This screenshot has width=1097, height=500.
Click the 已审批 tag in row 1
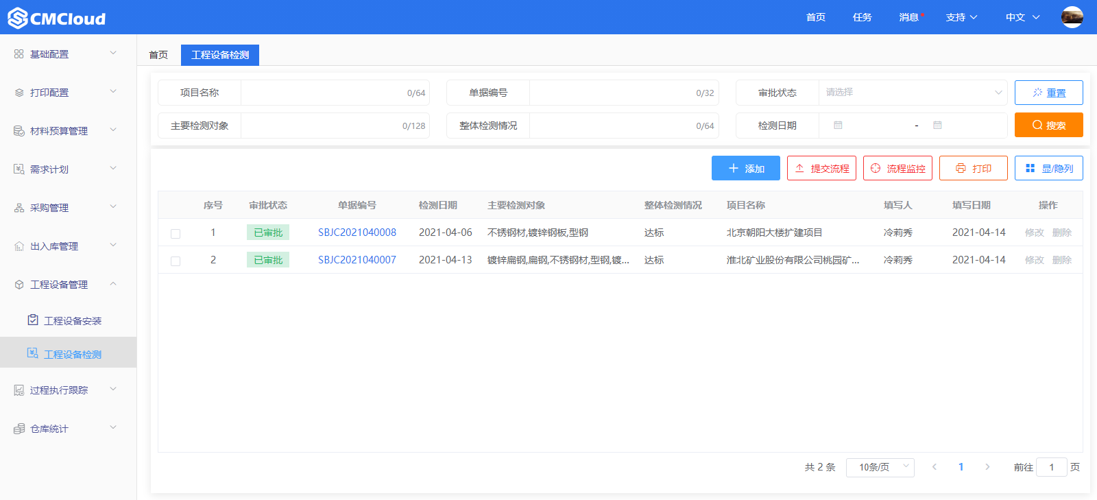click(268, 233)
